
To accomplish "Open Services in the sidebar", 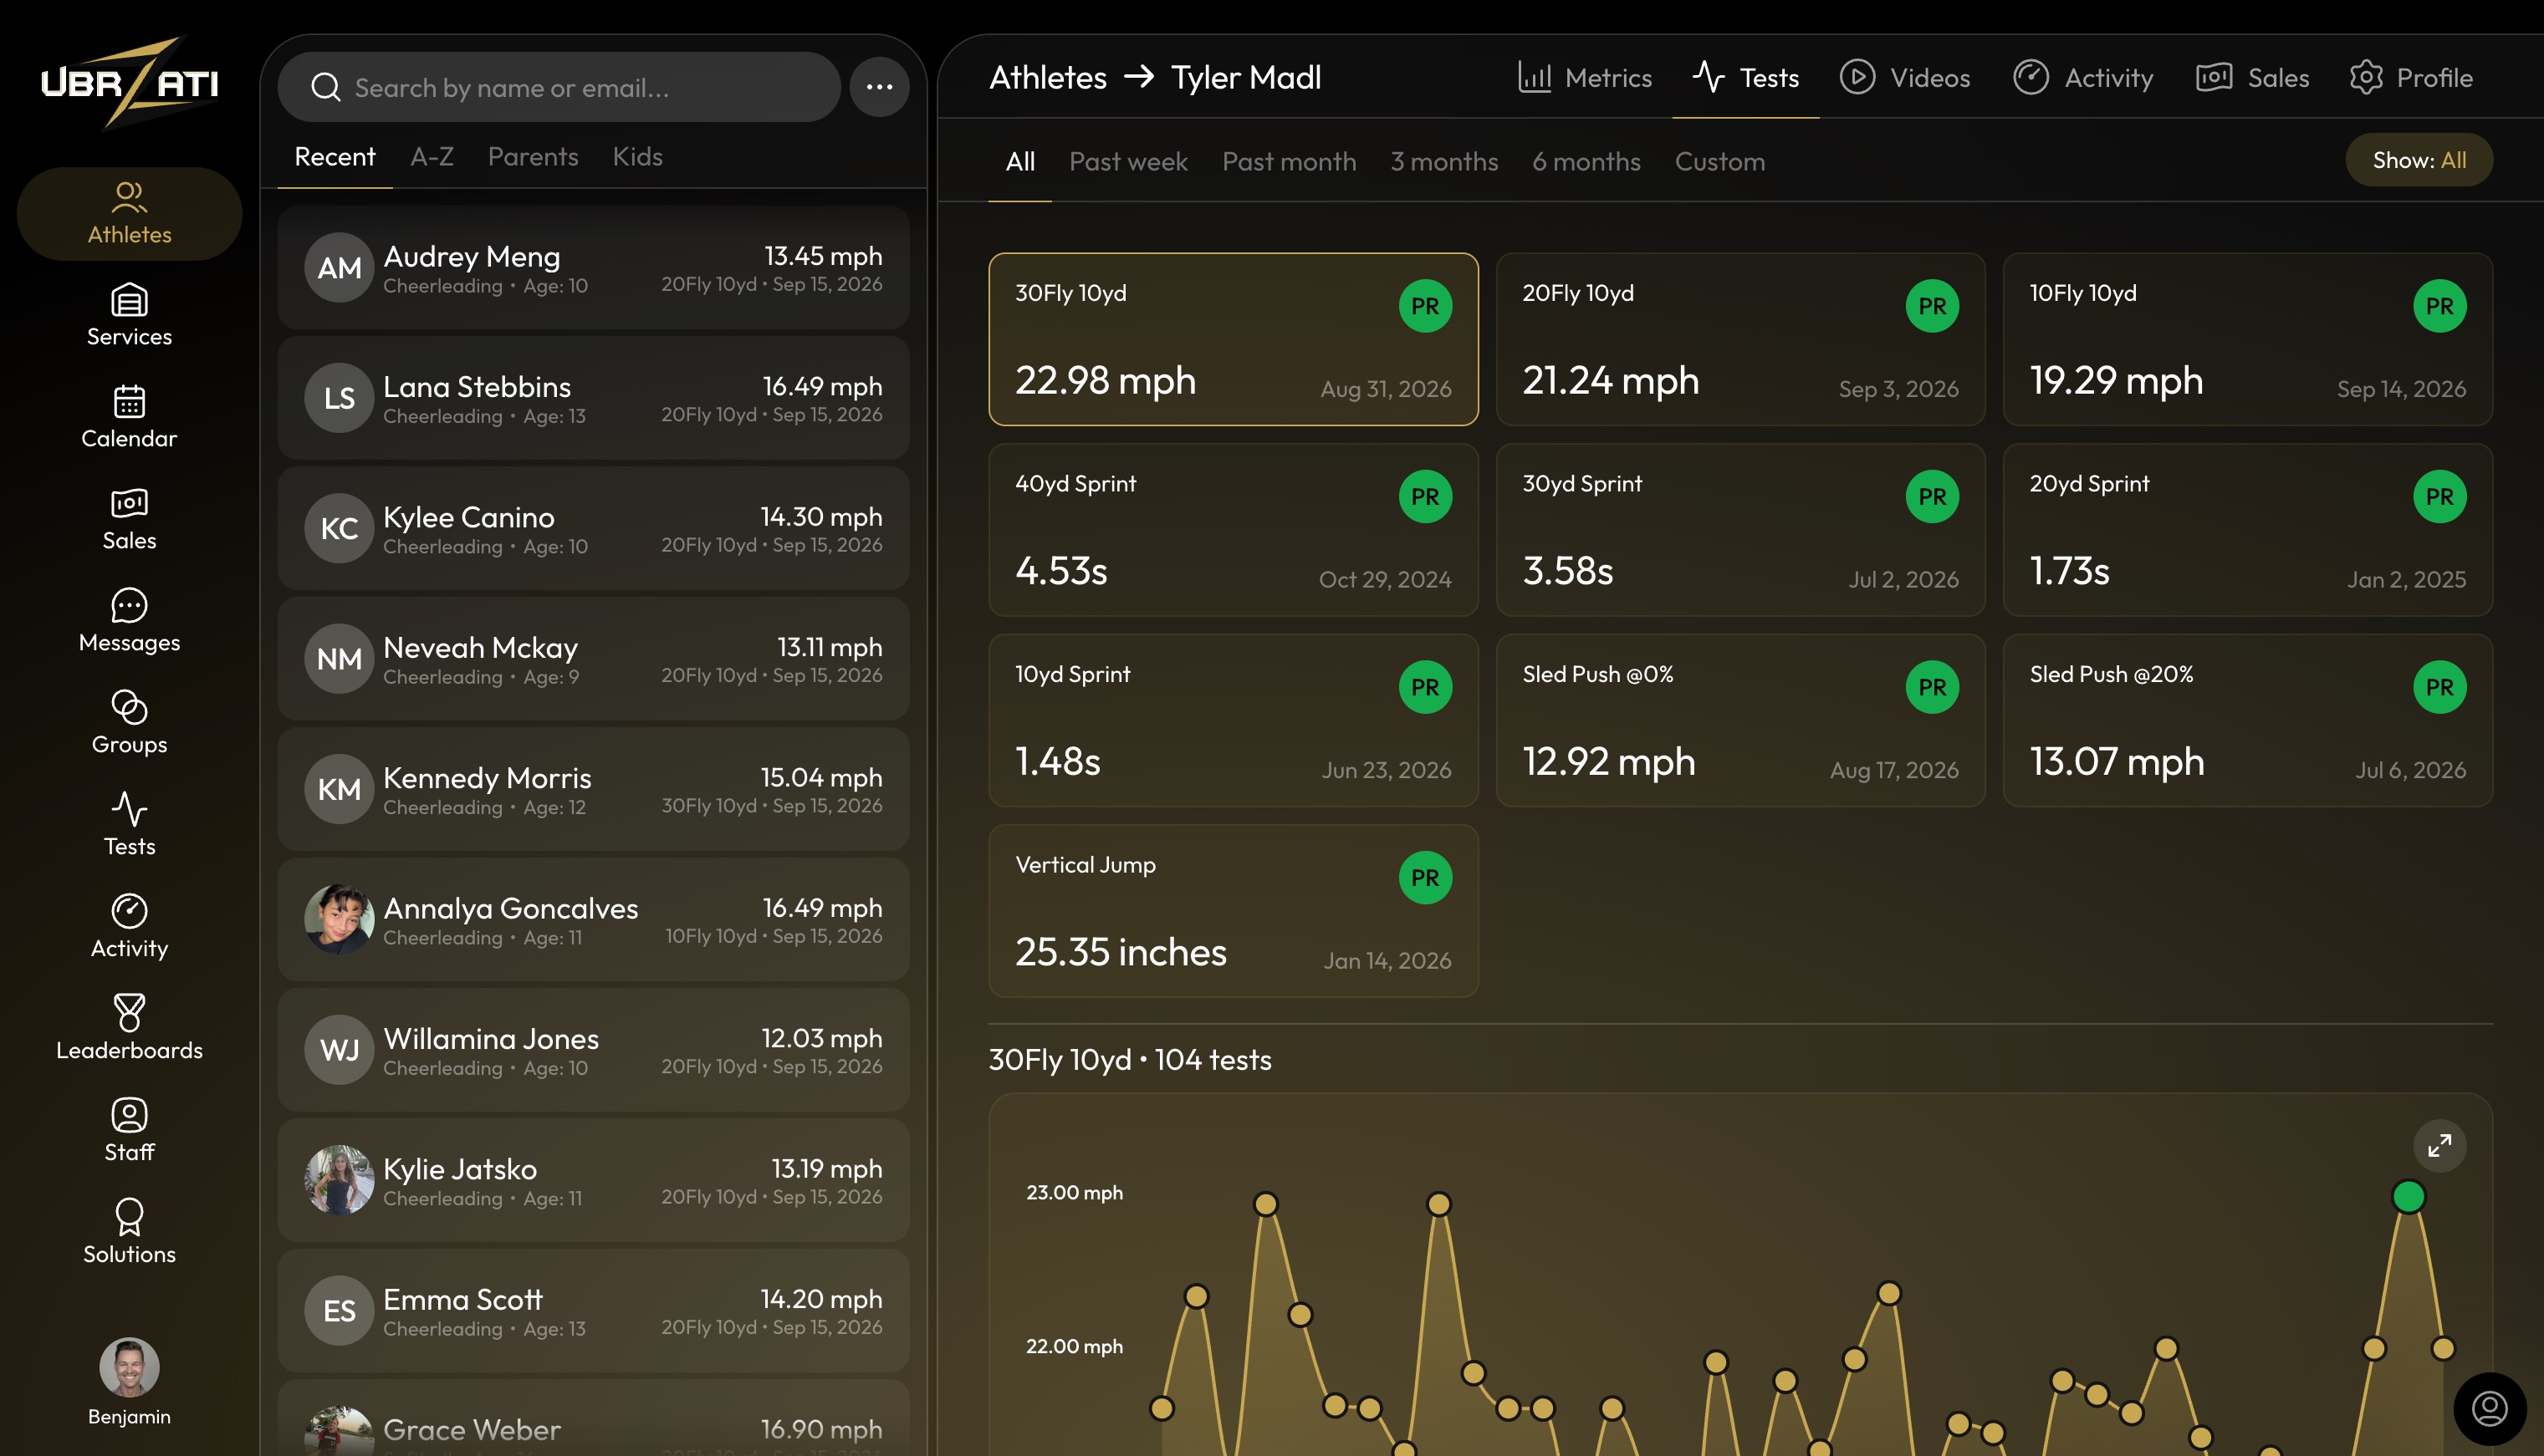I will 129,315.
